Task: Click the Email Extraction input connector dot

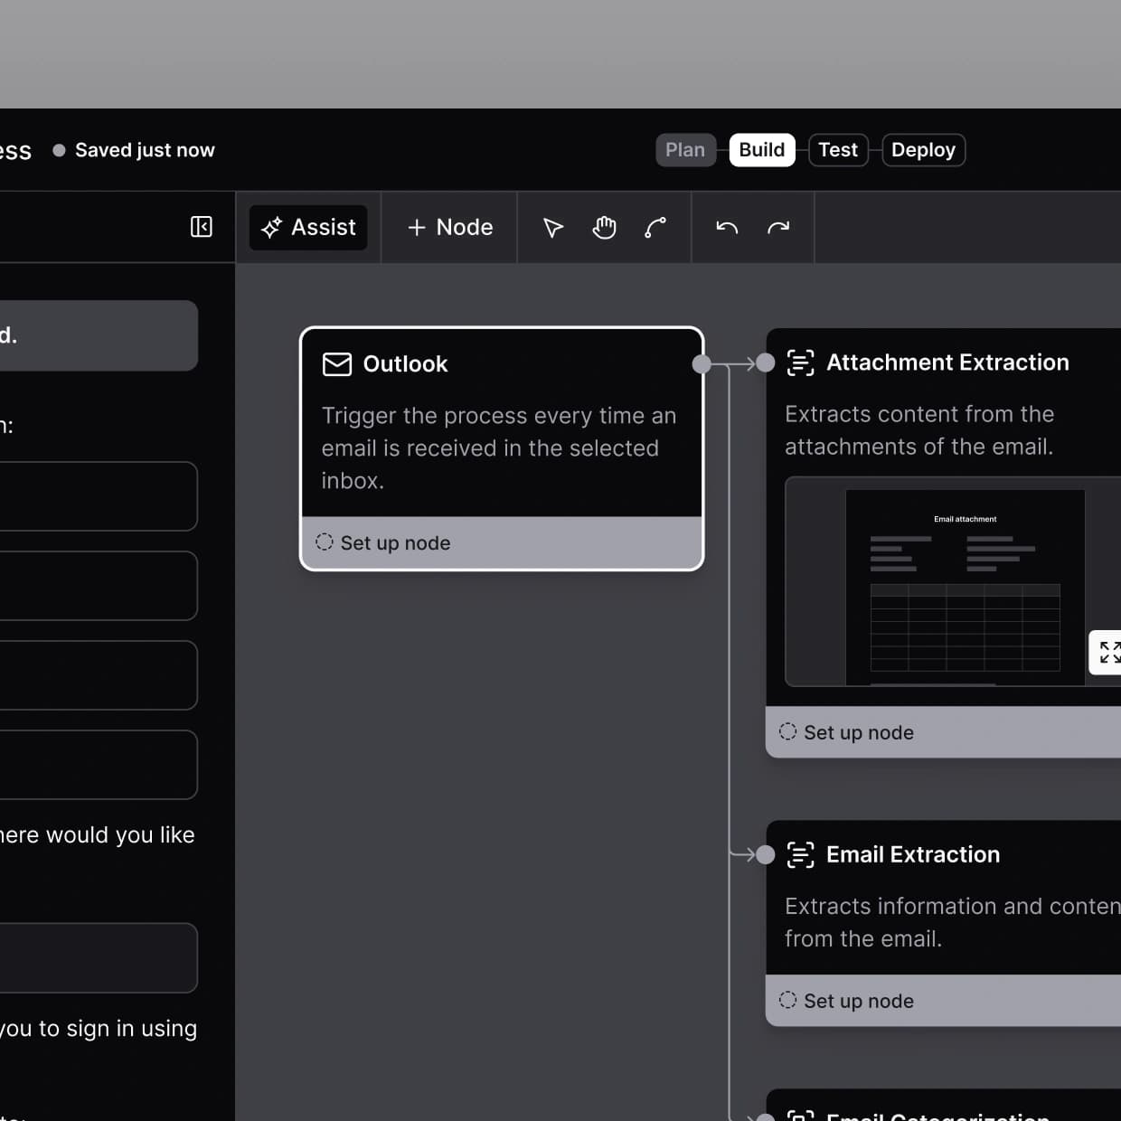Action: point(766,854)
